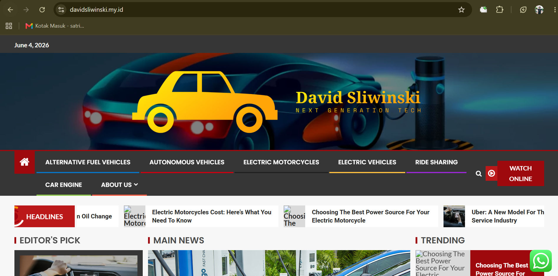Open Autonomous Vehicles menu item
The height and width of the screenshot is (276, 558).
point(187,162)
